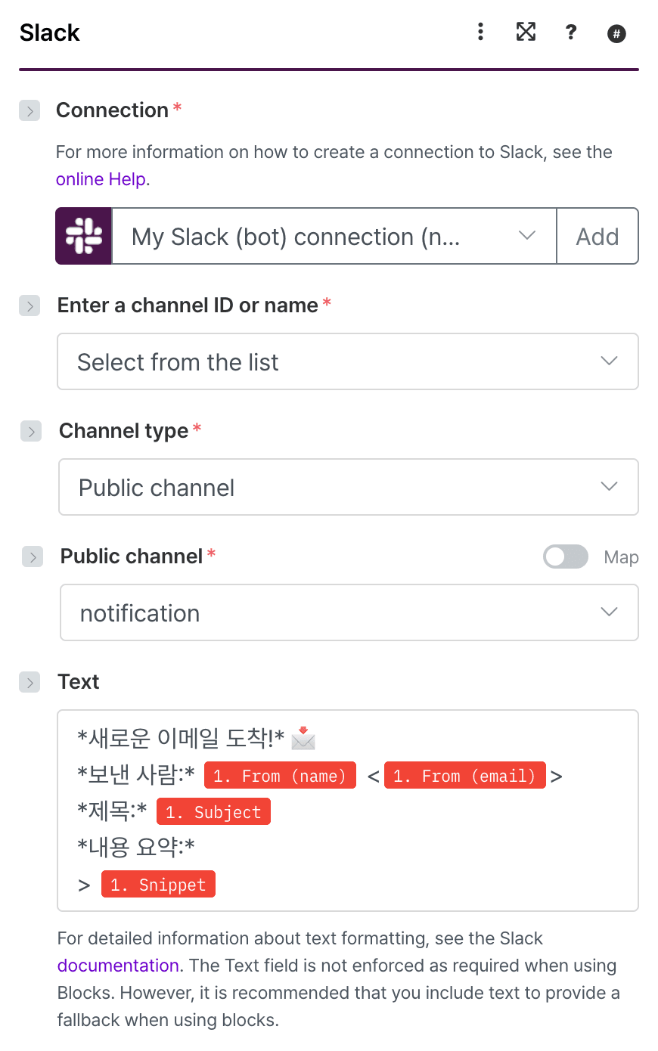Open the Channel type dropdown
Image resolution: width=658 pixels, height=1051 pixels.
coord(348,487)
